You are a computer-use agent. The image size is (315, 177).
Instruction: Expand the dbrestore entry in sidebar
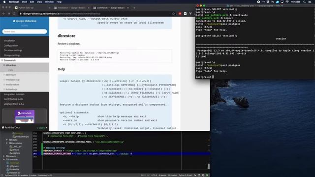4,75
